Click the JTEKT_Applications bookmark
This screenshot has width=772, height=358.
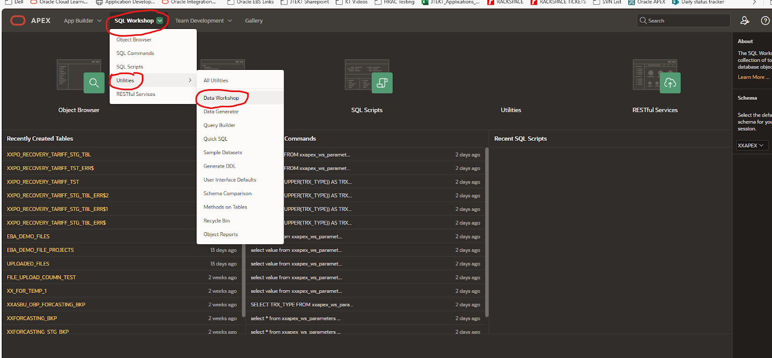pos(451,2)
